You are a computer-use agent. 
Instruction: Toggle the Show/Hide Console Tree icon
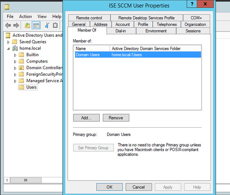click(36, 25)
